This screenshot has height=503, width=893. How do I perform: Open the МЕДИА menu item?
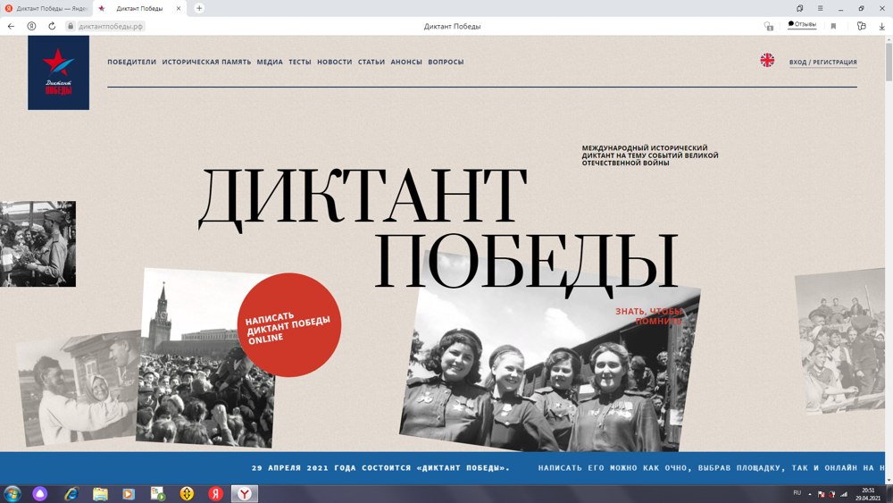(x=270, y=62)
